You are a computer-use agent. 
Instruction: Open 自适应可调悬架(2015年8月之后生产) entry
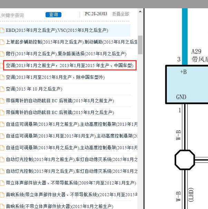click(x=72, y=148)
